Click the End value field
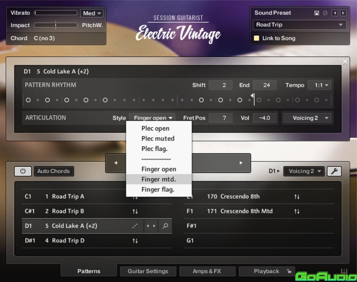Viewport: 357px width, 282px height. [265, 85]
